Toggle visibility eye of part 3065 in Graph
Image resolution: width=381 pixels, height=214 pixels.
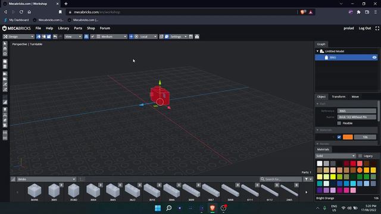click(374, 58)
